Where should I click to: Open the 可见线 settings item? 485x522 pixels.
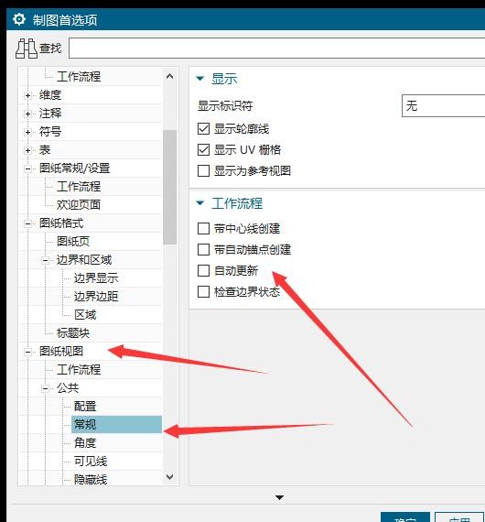pyautogui.click(x=91, y=461)
